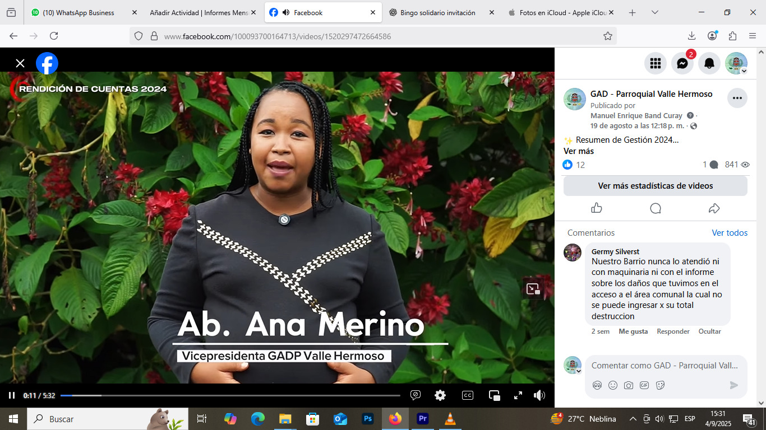Click the comment bubble icon under video

point(655,208)
